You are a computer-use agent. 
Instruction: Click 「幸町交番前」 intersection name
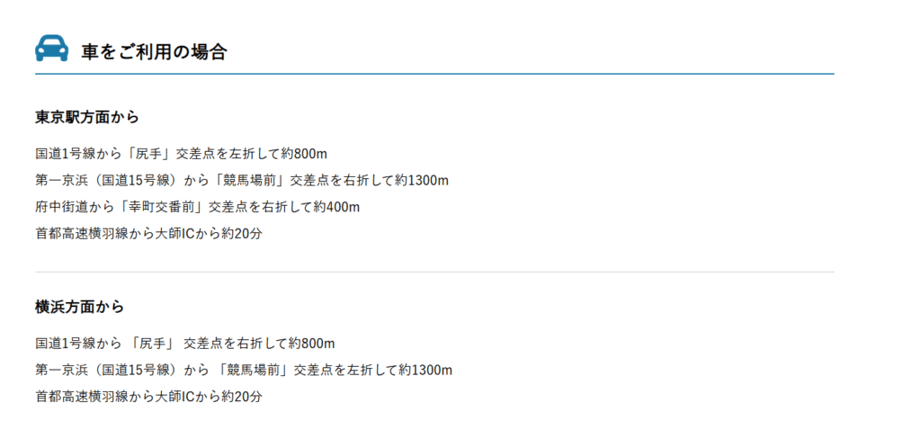157,207
